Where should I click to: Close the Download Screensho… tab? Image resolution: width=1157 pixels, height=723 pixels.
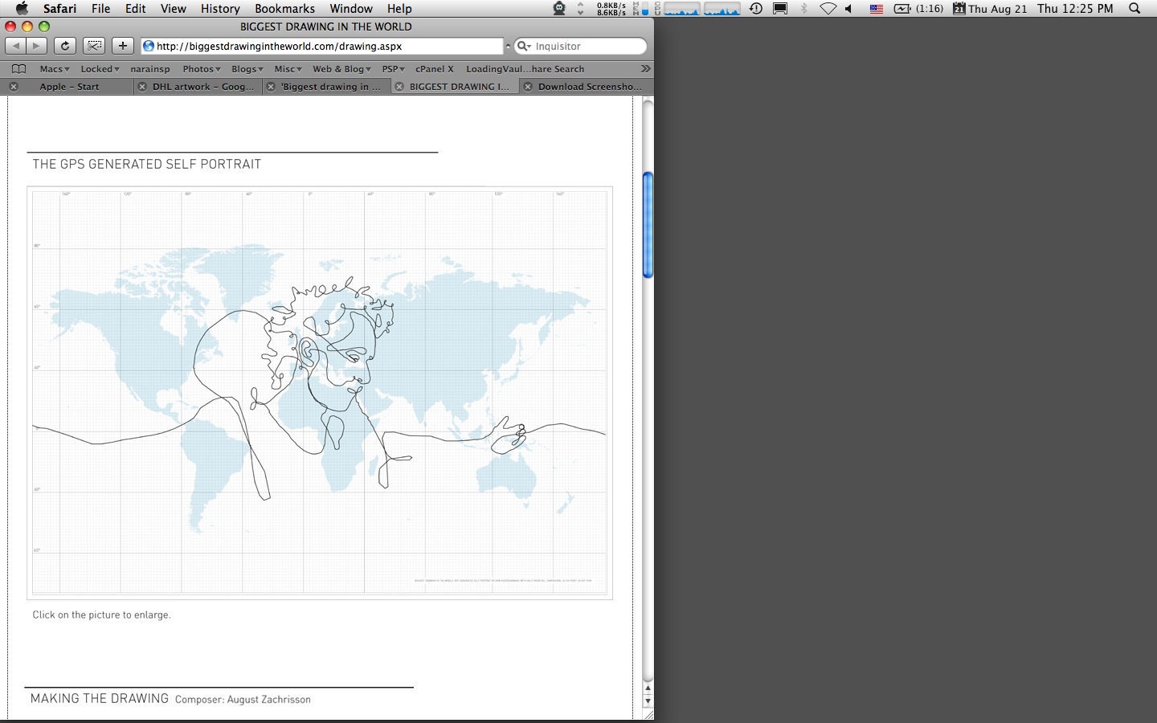(x=528, y=87)
